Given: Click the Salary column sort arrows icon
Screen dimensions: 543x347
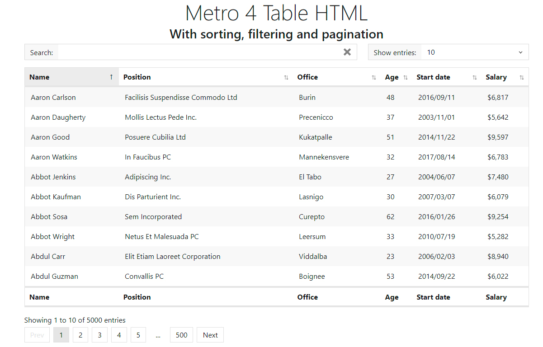Looking at the screenshot, I should click(x=522, y=78).
